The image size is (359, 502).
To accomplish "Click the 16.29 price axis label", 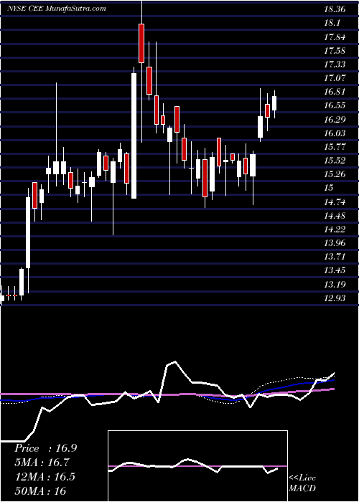I will coord(335,119).
